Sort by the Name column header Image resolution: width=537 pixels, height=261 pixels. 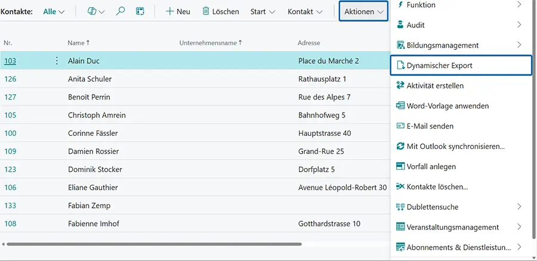(78, 43)
